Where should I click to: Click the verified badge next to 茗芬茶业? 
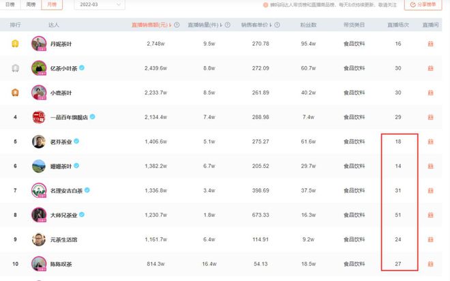[x=76, y=141]
